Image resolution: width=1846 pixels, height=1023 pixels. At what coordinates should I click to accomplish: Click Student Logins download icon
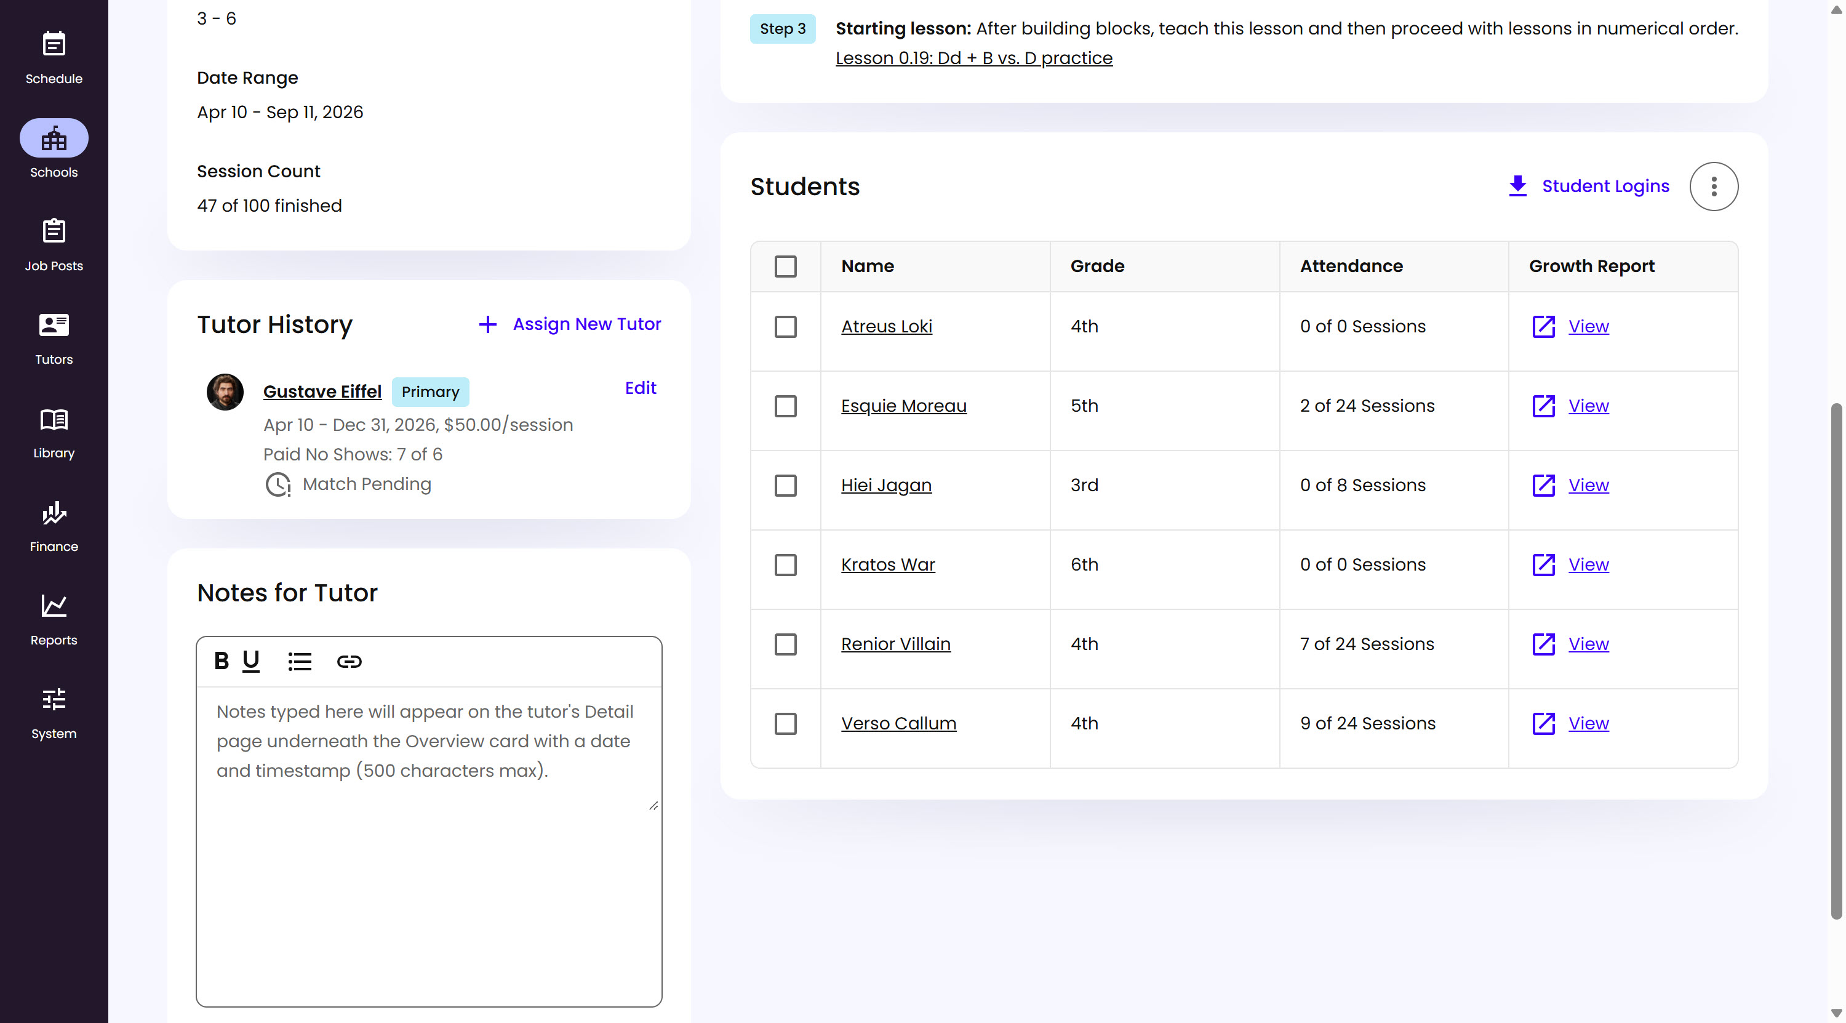click(1517, 186)
